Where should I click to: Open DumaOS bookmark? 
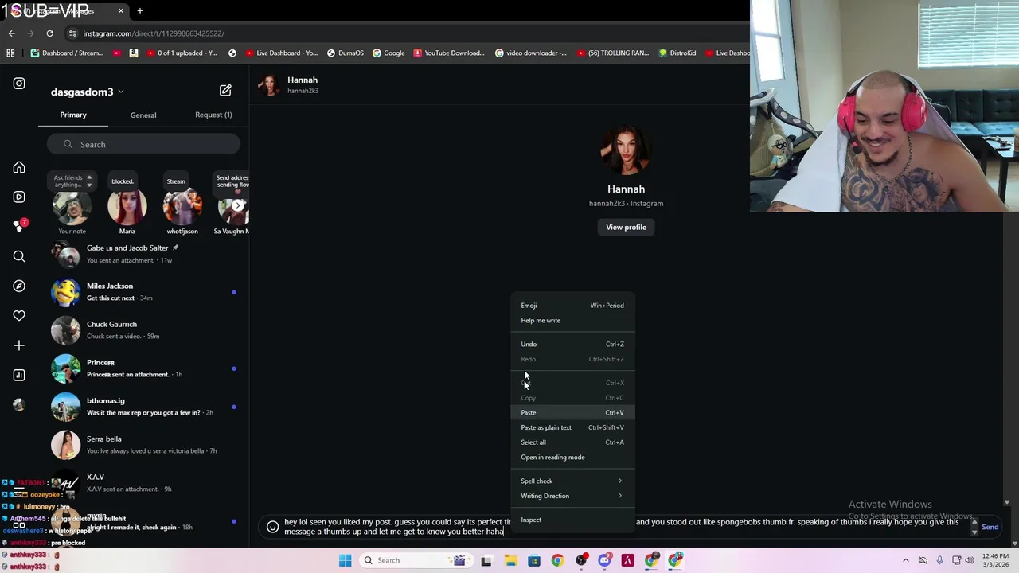345,53
